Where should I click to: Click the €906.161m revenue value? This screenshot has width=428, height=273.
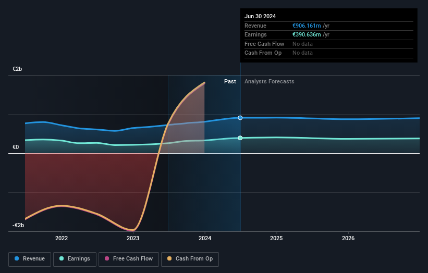[x=307, y=26]
